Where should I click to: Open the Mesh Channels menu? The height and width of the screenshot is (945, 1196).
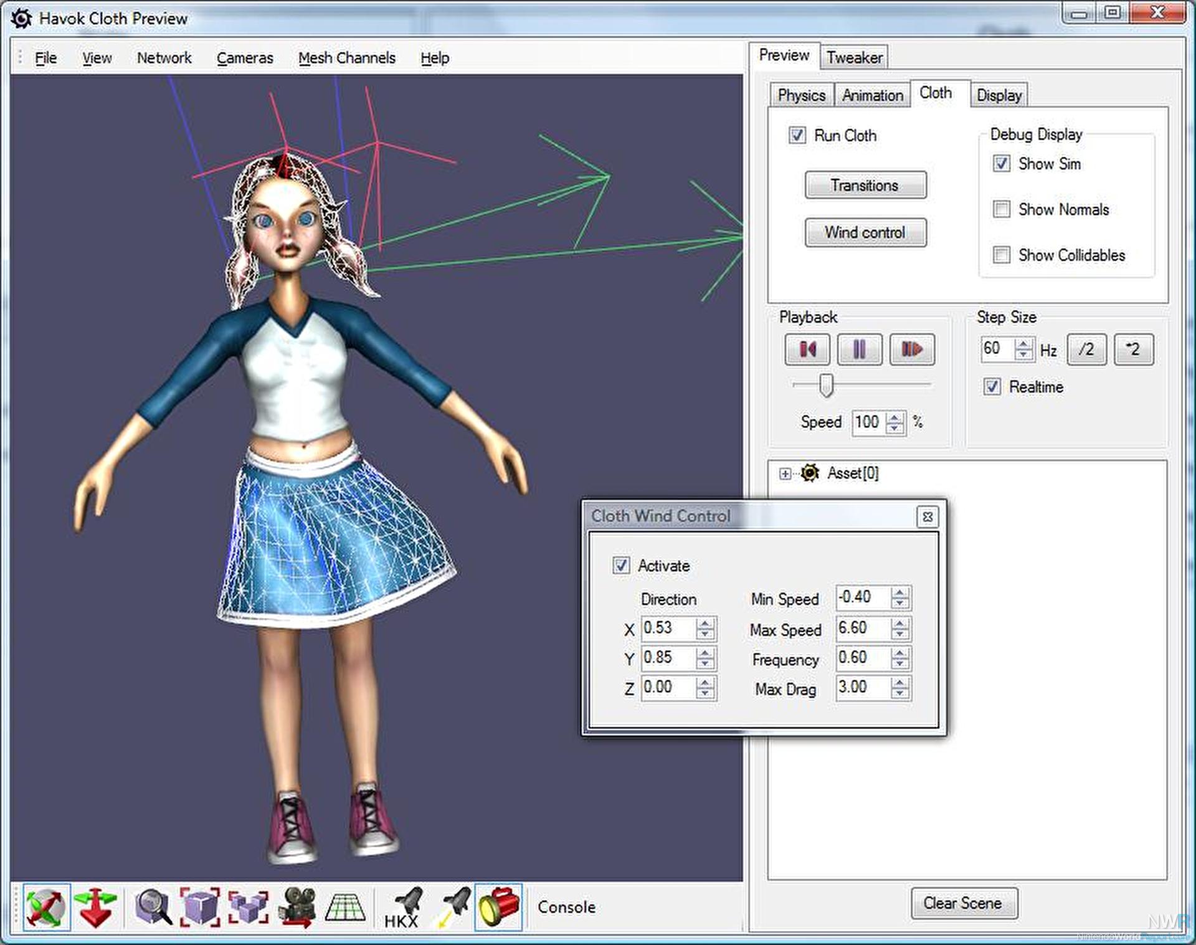tap(346, 58)
